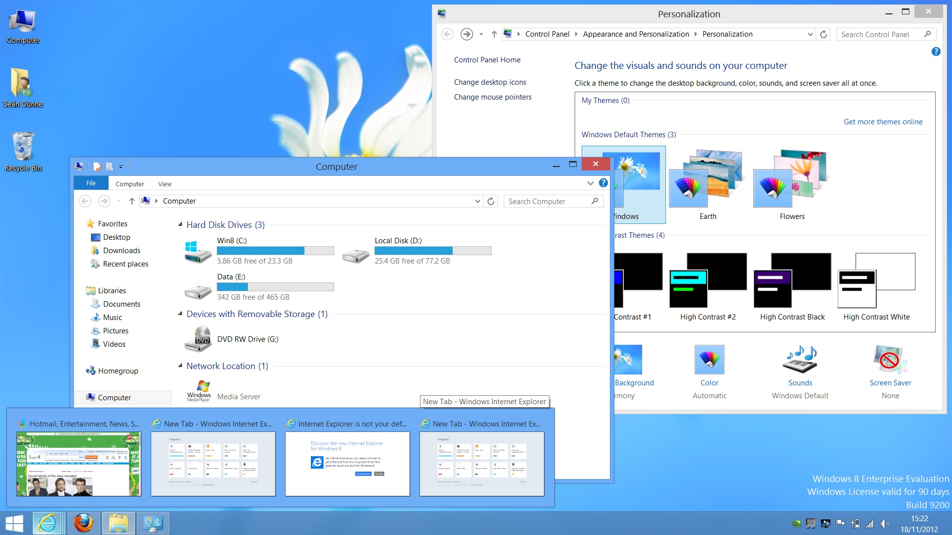Refresh the Computer window address bar
Viewport: 952px width, 535px height.
(x=491, y=201)
